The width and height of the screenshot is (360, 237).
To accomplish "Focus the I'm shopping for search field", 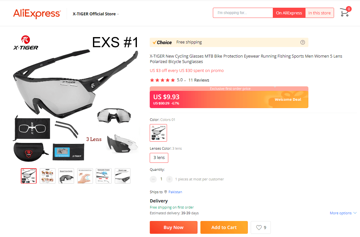I will click(243, 13).
